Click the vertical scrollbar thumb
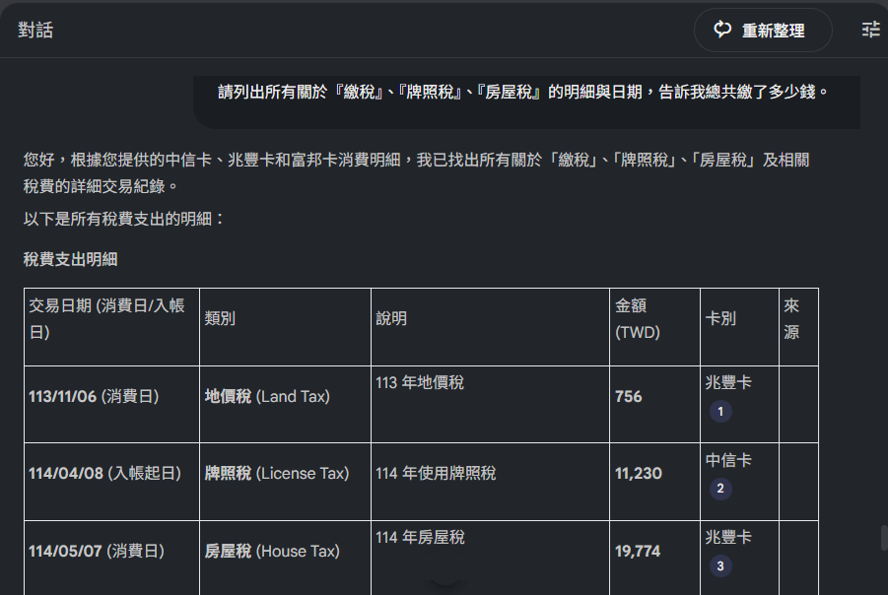The height and width of the screenshot is (595, 888). 883,538
